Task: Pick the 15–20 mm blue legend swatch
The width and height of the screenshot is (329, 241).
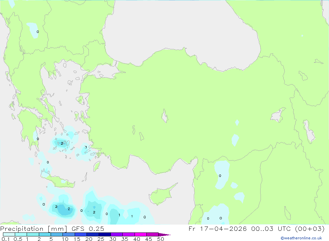Action: click(x=81, y=234)
